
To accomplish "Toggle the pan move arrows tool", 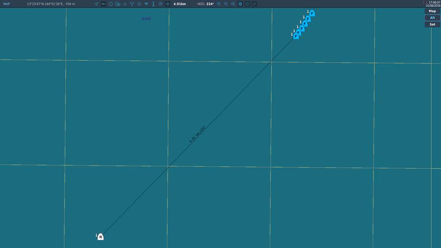I will pos(168,4).
